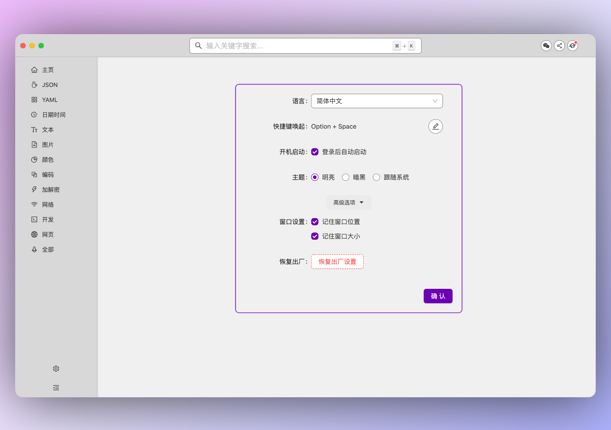This screenshot has height=430, width=611.
Task: Select the 加解密 (encryption) tool
Action: coord(51,189)
